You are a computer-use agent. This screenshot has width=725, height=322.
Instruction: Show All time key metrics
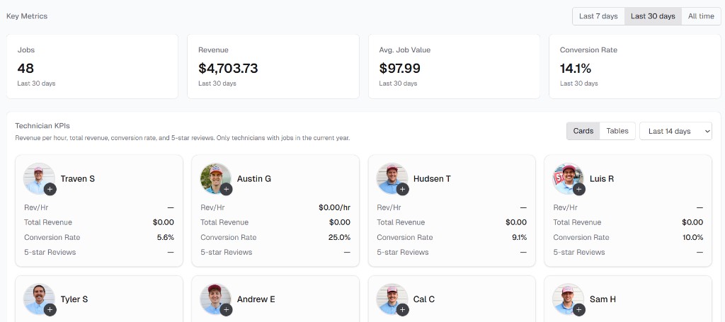[701, 16]
